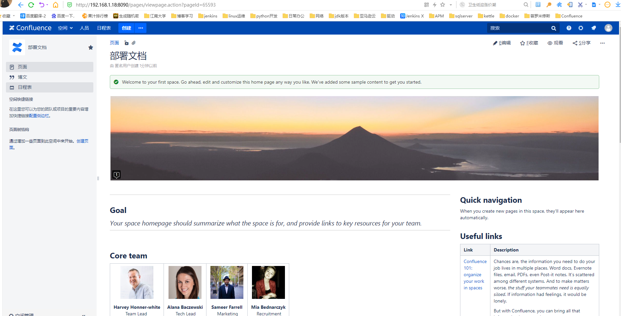Image resolution: width=621 pixels, height=316 pixels.
Task: Click the blue Word document extension icon
Action: (x=594, y=5)
